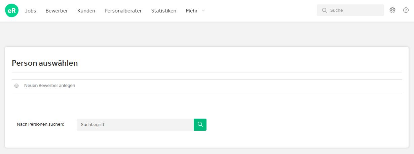Click the 'Neuen Bewerber anlegen' label text

click(x=50, y=86)
